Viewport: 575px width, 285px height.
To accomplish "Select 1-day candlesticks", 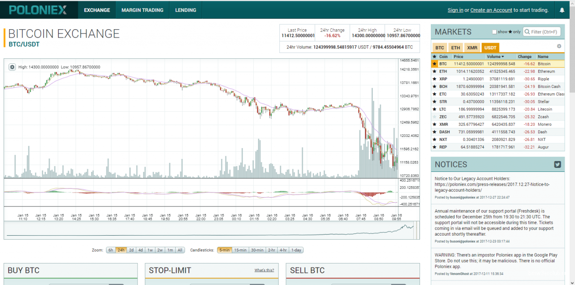I will (296, 250).
